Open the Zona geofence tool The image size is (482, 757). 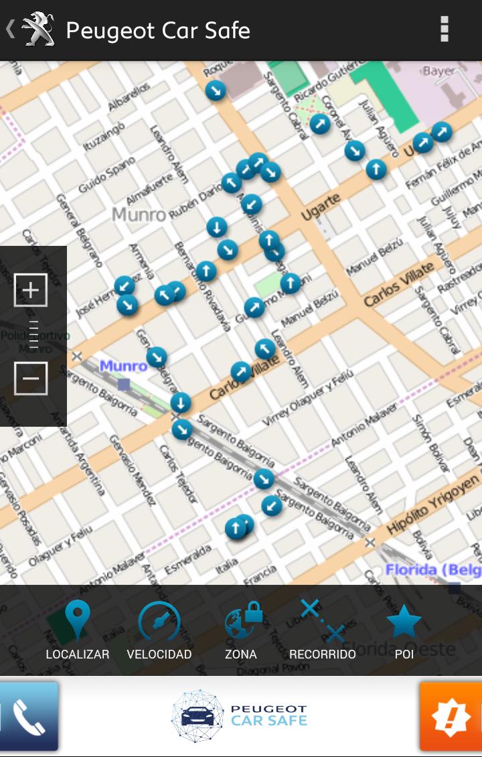click(x=241, y=630)
